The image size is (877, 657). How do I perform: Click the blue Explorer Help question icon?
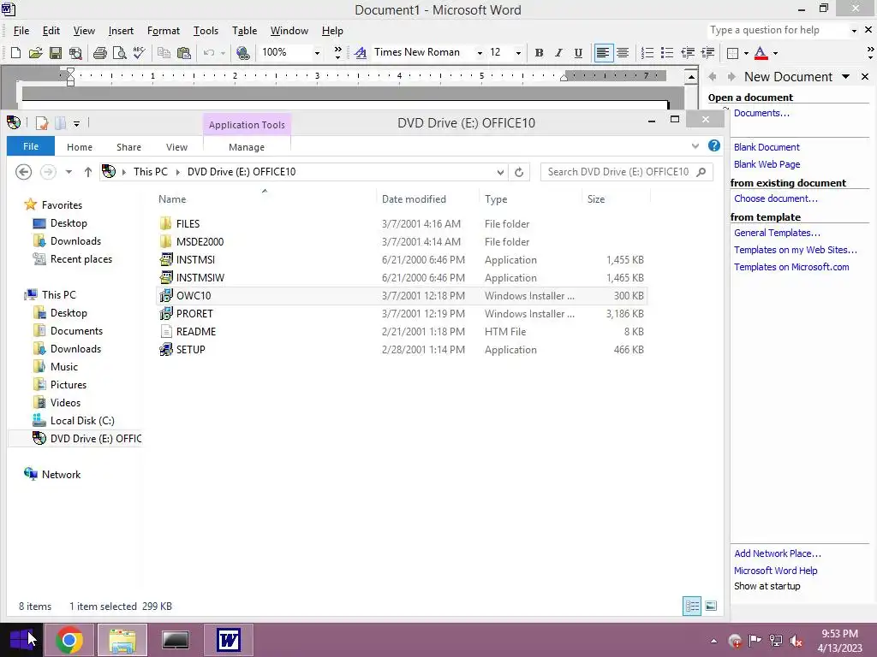714,145
